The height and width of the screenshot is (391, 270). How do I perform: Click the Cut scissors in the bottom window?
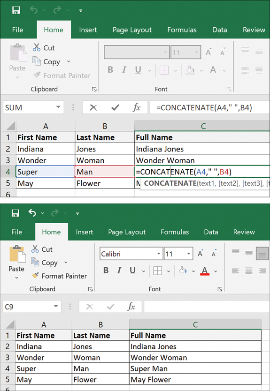[x=35, y=249]
